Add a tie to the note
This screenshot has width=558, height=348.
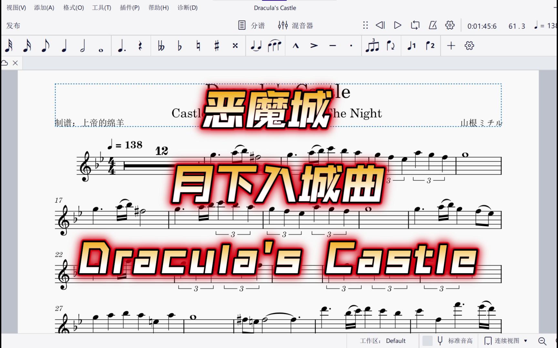coord(256,46)
